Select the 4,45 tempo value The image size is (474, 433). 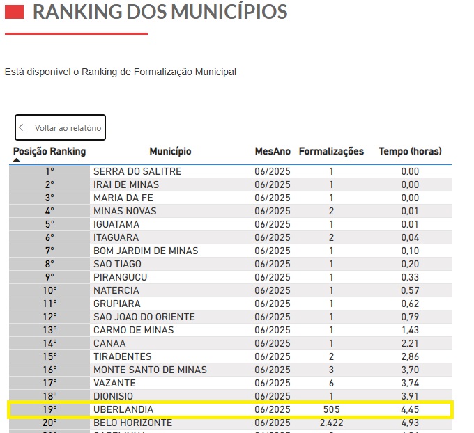click(x=410, y=409)
